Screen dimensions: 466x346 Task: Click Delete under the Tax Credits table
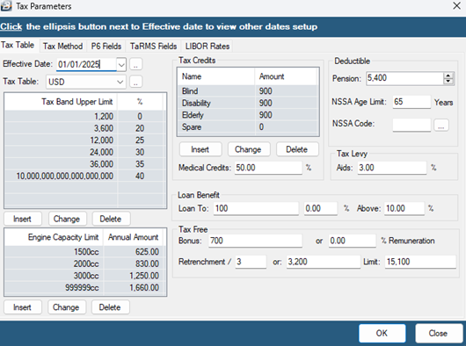point(297,149)
